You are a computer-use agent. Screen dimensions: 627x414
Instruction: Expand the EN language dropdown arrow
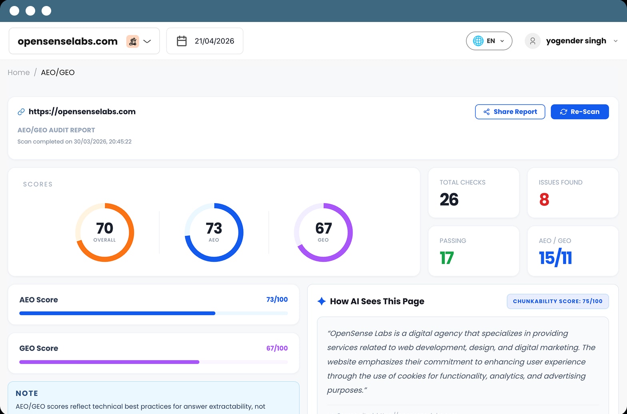(502, 41)
